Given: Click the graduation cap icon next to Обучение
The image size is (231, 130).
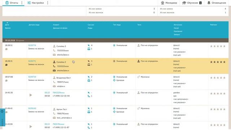Looking at the screenshot, I should pyautogui.click(x=184, y=3).
